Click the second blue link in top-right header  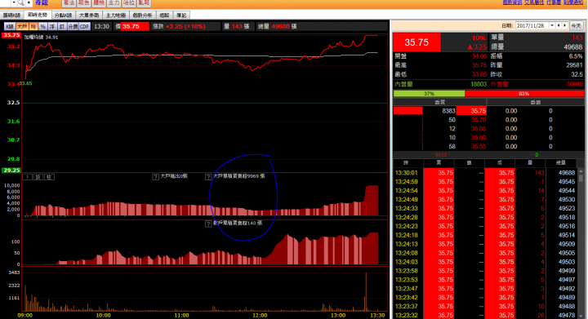tap(533, 2)
